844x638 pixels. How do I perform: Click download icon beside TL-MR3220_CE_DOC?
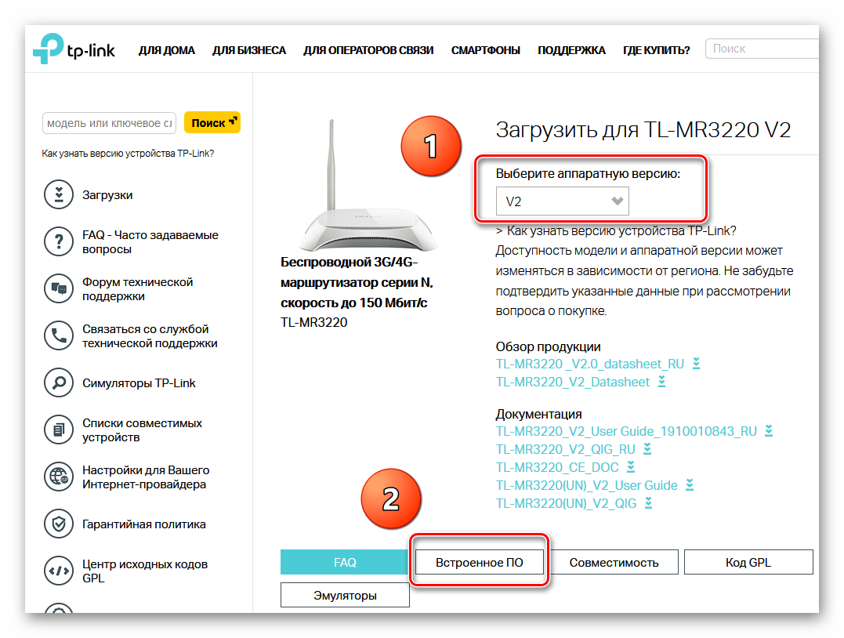point(631,467)
